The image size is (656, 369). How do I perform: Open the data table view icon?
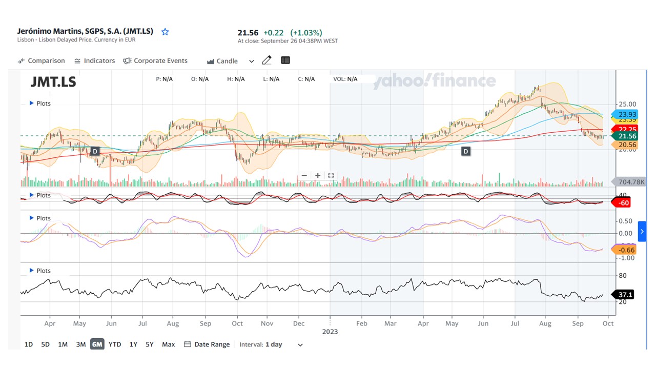tap(285, 60)
